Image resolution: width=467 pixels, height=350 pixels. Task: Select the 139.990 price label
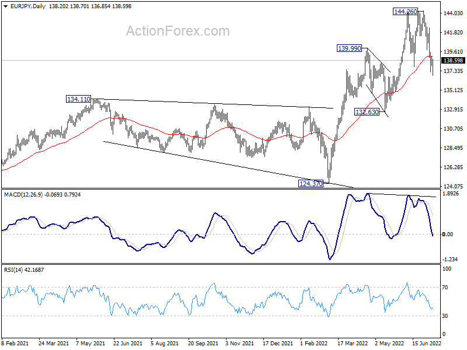point(349,48)
